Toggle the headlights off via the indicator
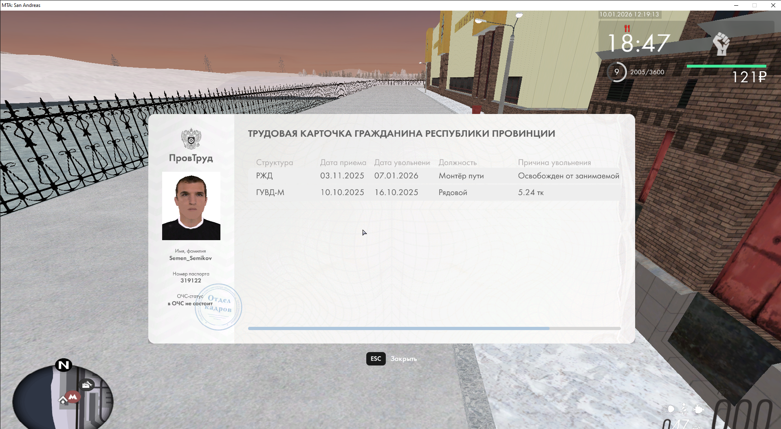Viewport: 781px width, 429px height. [669, 409]
